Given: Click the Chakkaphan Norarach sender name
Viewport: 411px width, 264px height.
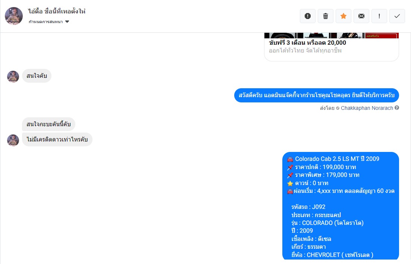Looking at the screenshot, I should point(367,108).
